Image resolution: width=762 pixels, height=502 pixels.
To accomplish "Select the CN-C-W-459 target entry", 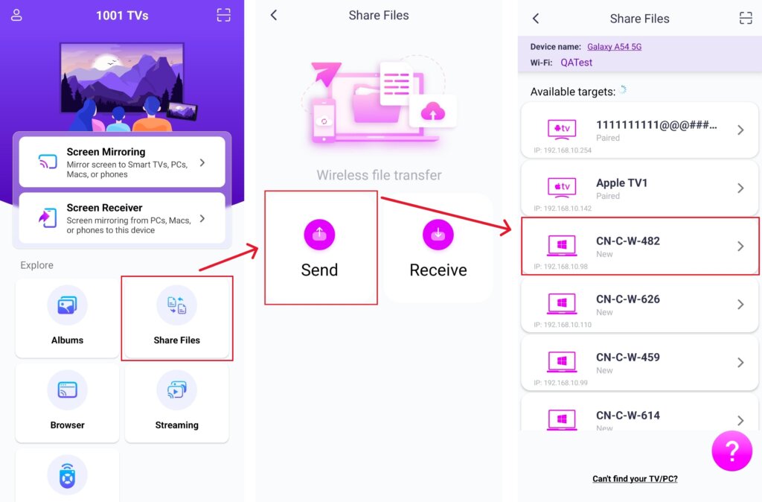I will tap(639, 363).
